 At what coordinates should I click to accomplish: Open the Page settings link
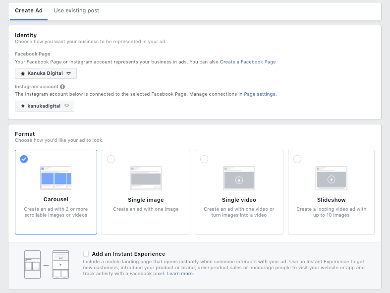(x=259, y=94)
